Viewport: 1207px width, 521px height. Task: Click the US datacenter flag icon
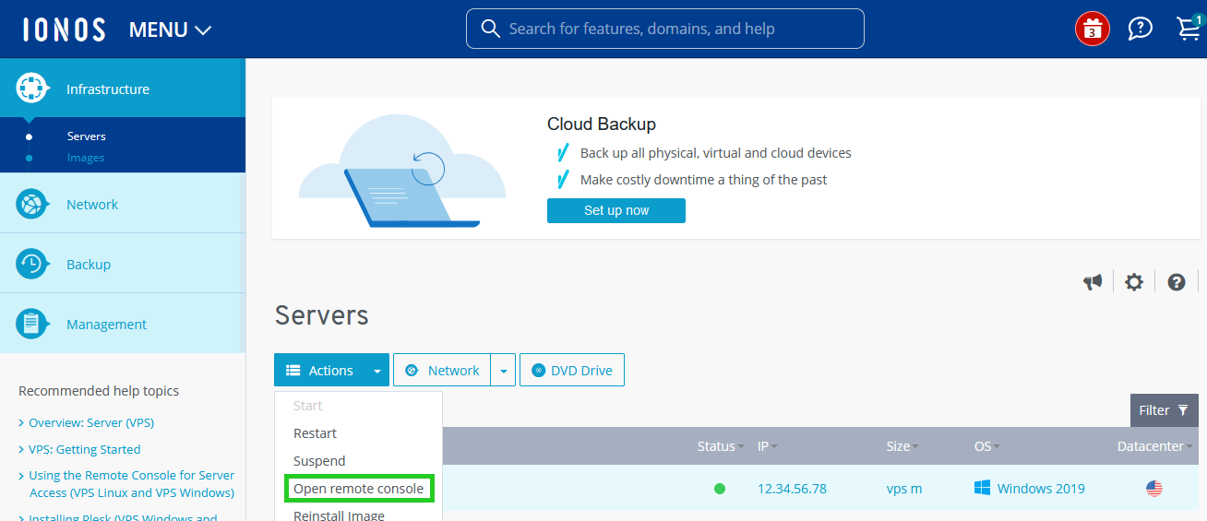[1153, 489]
